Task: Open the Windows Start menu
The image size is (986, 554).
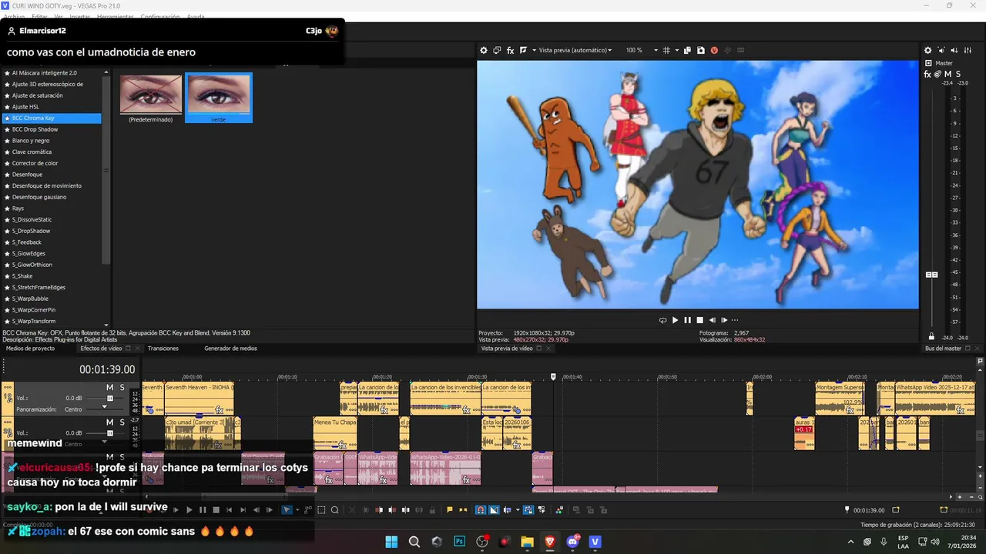Action: [x=391, y=542]
